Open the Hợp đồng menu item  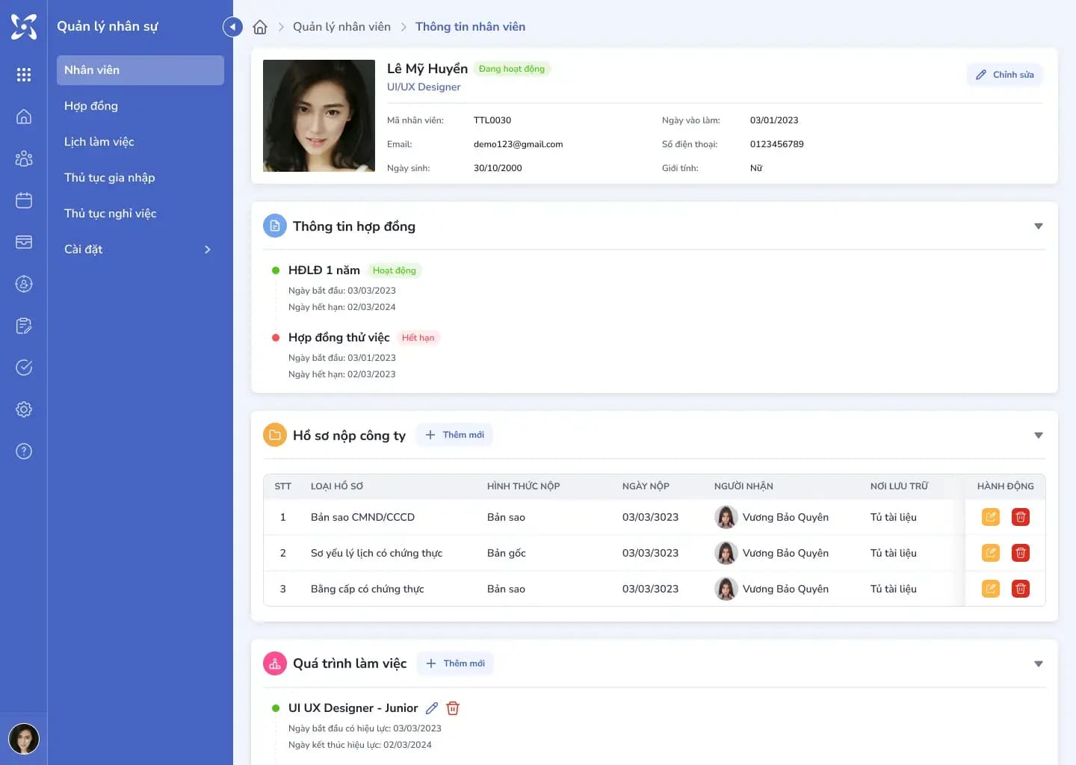point(91,106)
